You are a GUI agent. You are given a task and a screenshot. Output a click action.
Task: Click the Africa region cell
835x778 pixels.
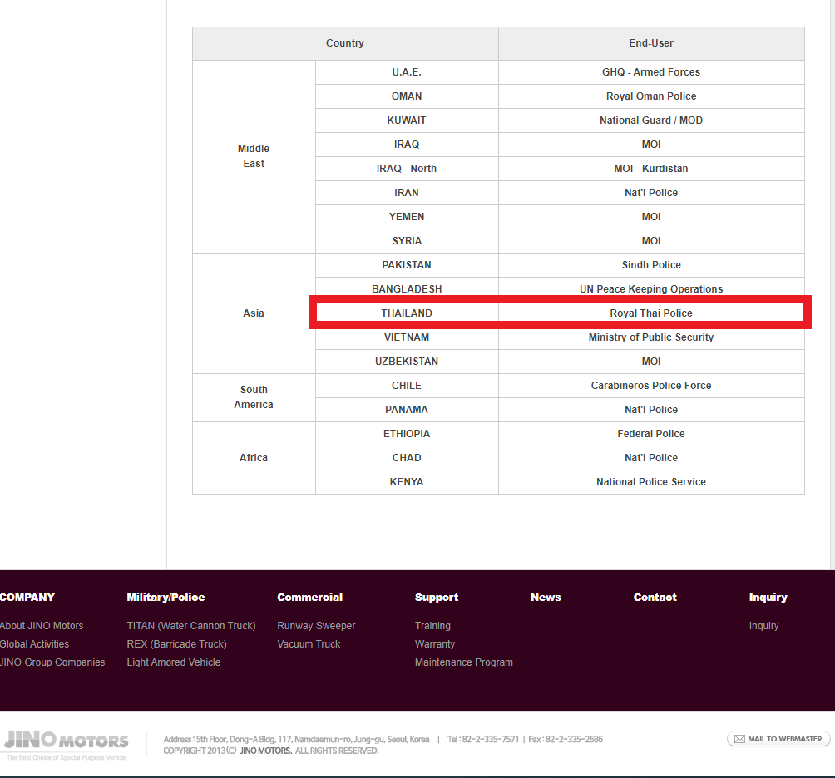point(254,458)
